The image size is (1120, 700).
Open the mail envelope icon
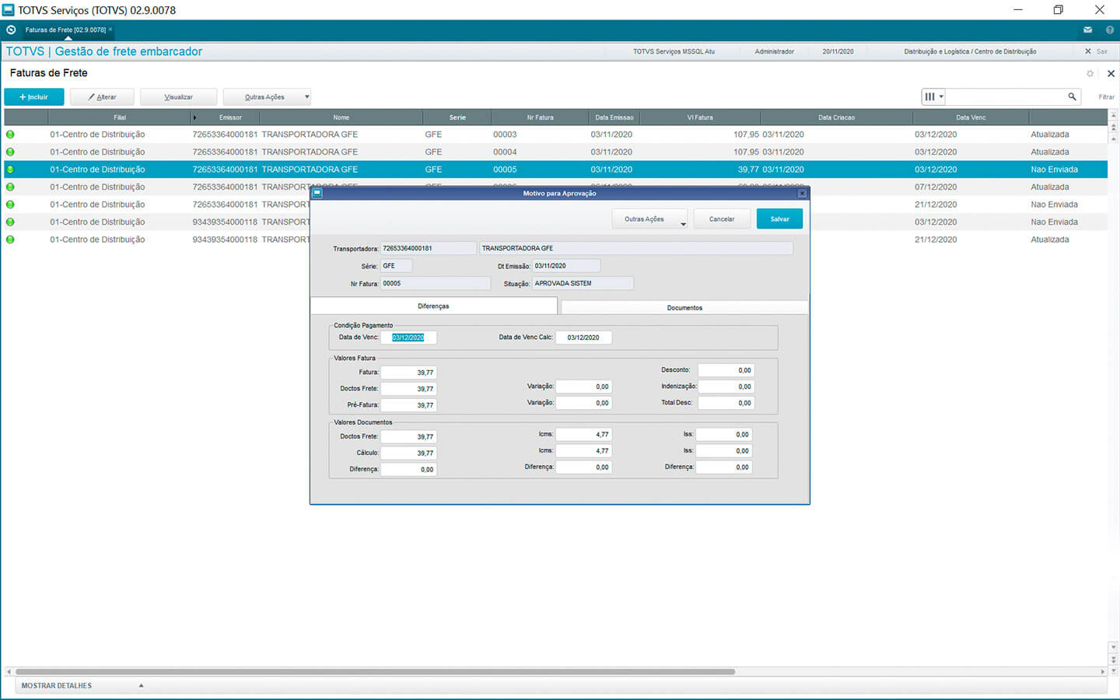click(1087, 30)
